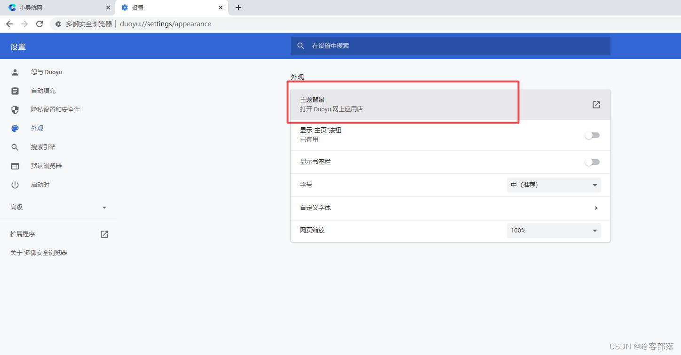Click the browser window icon beside 默认浏览器
The height and width of the screenshot is (355, 681).
15,166
